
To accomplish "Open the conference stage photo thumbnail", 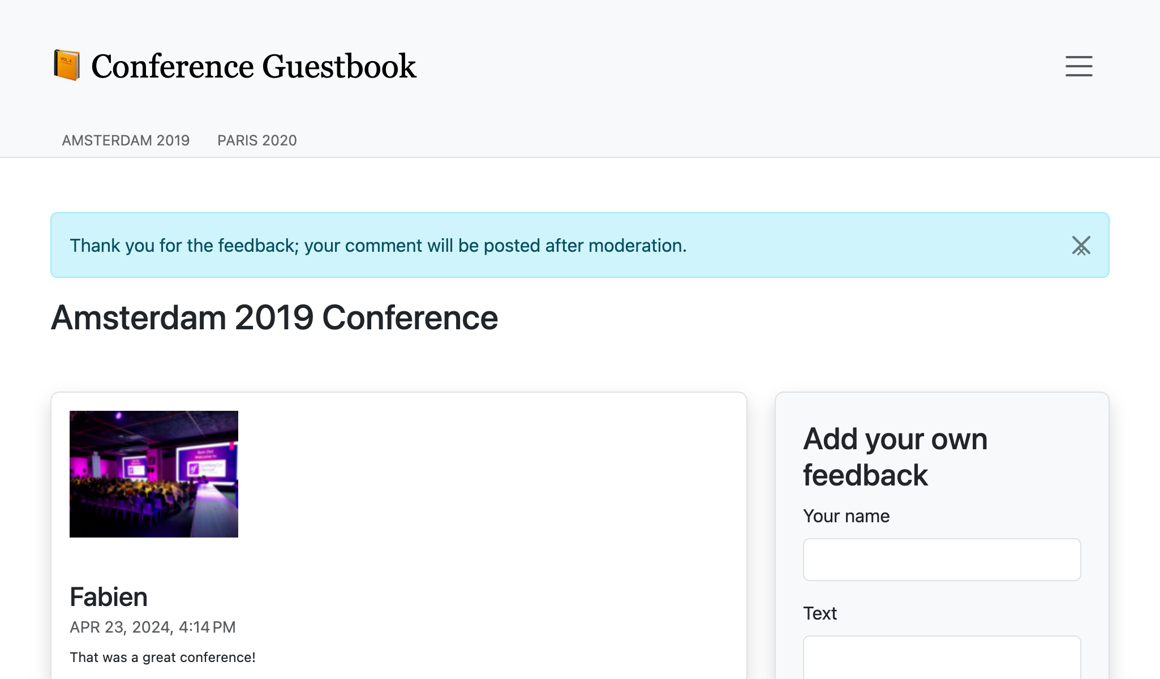I will [154, 474].
